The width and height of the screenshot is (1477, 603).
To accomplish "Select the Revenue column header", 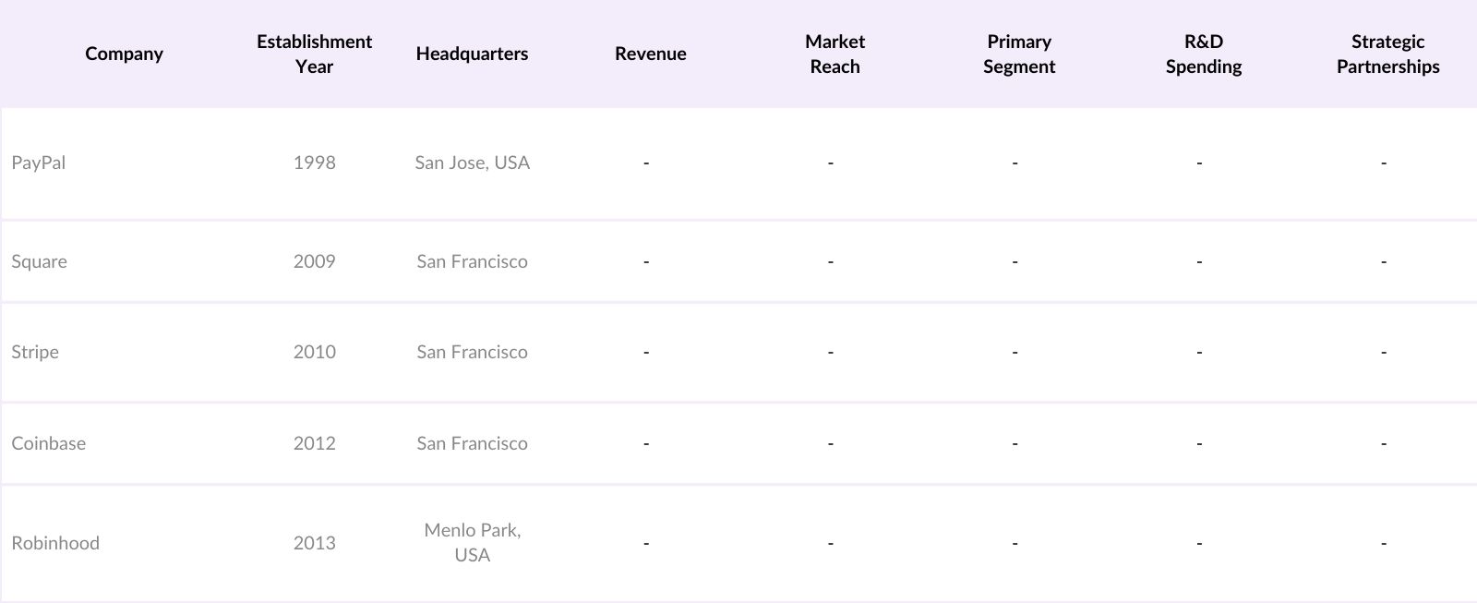I will point(650,54).
